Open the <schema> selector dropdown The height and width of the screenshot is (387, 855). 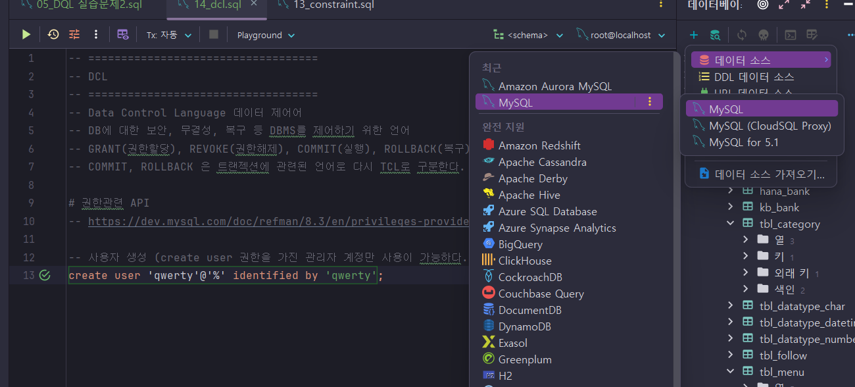click(x=528, y=35)
